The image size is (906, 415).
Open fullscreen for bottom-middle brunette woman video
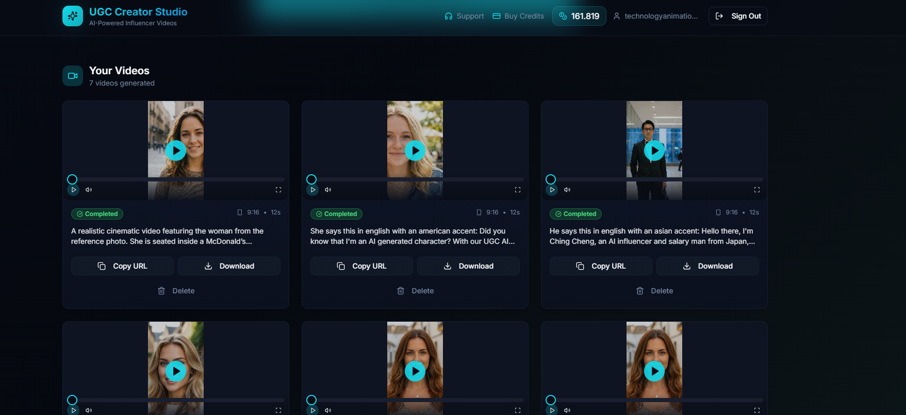point(518,410)
